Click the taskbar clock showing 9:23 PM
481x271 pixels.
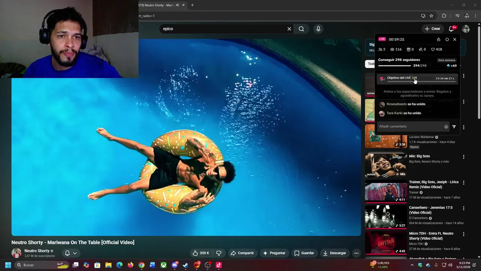pos(464,265)
